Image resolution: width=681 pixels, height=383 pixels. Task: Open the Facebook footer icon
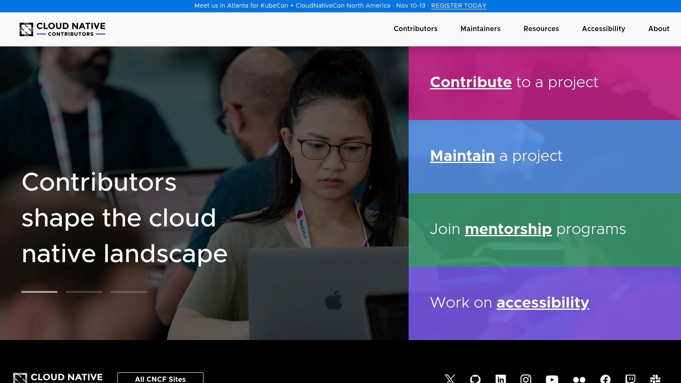point(605,378)
